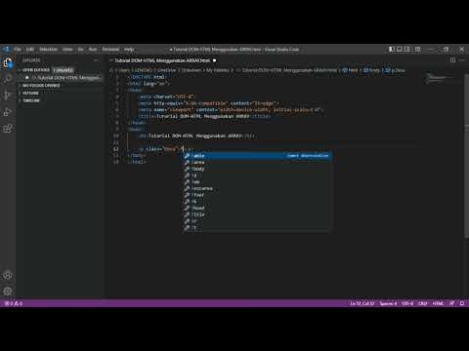Click the editor vertical scrollbar

coord(466,156)
